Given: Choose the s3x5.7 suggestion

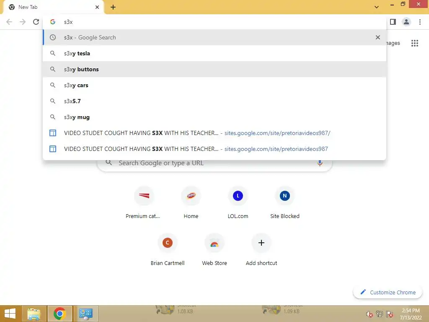Looking at the screenshot, I should 214,101.
